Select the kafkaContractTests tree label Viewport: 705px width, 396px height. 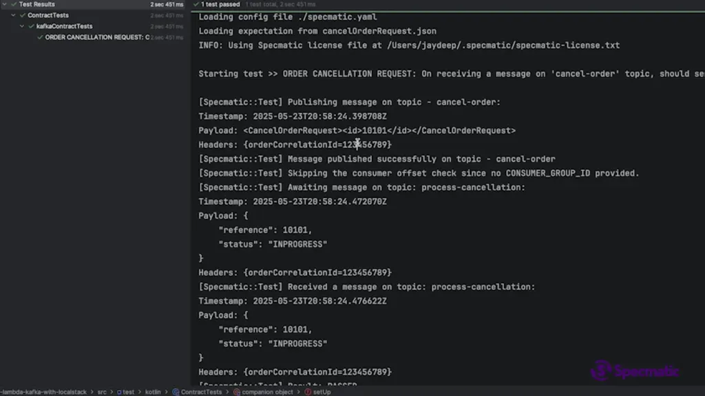coord(64,26)
